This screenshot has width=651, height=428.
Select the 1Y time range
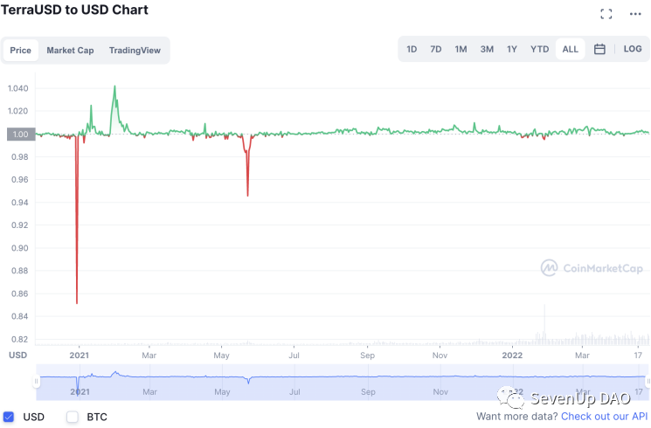[512, 49]
